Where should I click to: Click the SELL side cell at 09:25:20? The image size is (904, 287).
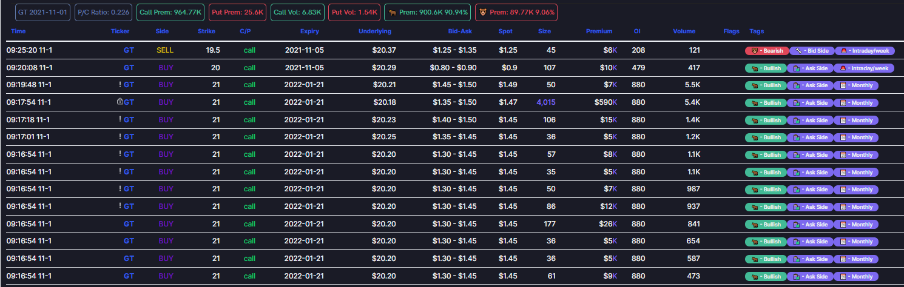coord(165,51)
